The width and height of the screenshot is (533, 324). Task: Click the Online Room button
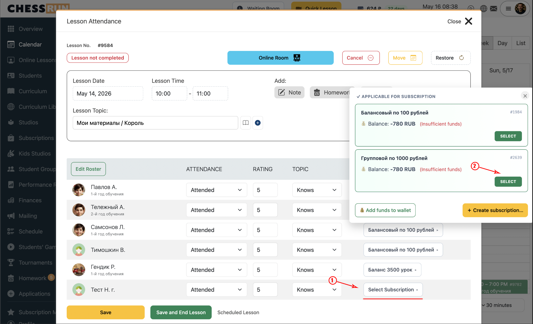point(280,58)
